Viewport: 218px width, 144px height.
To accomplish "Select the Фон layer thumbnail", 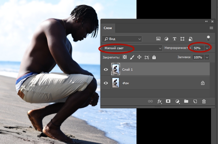I will coord(116,83).
